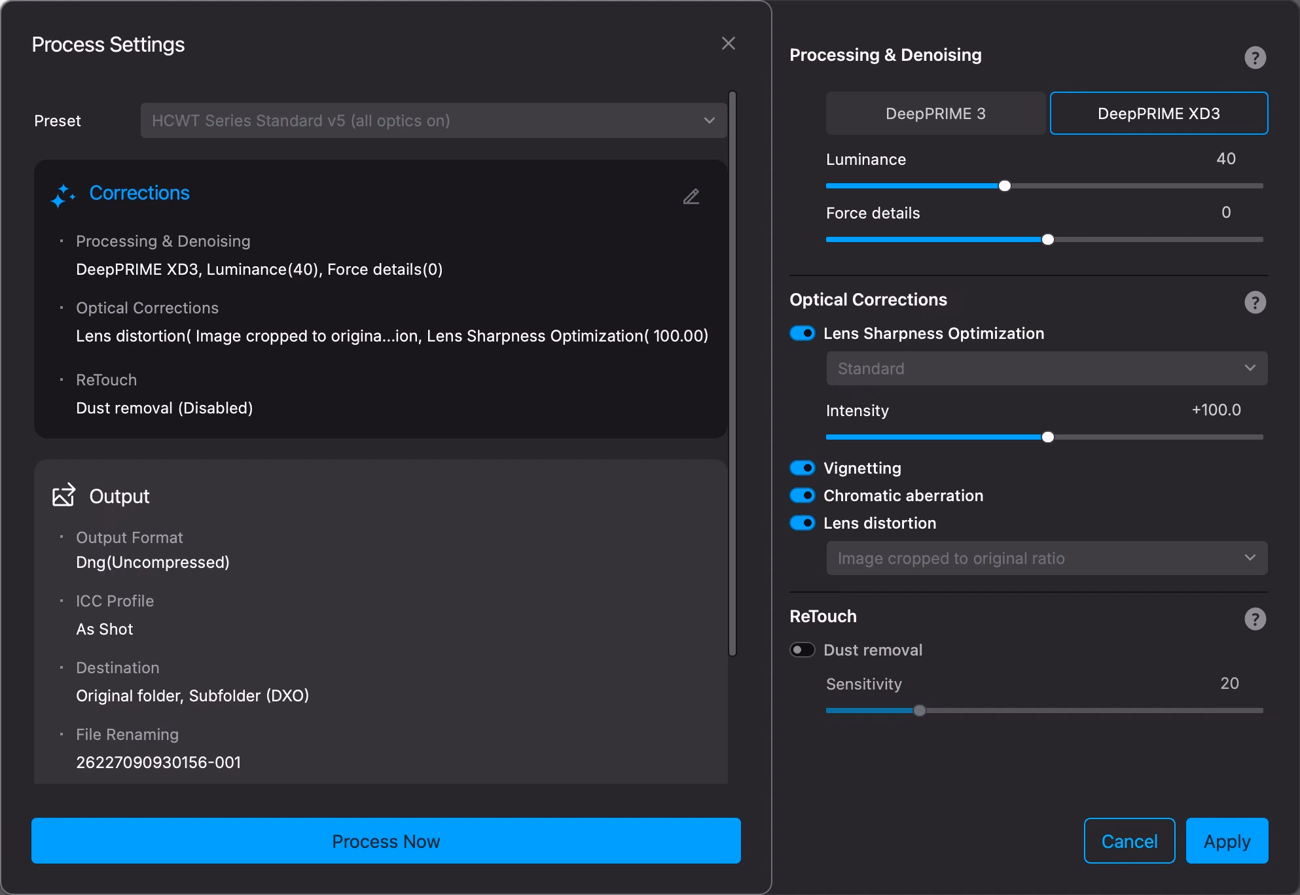
Task: Open help for ReTouch section
Action: [x=1255, y=619]
